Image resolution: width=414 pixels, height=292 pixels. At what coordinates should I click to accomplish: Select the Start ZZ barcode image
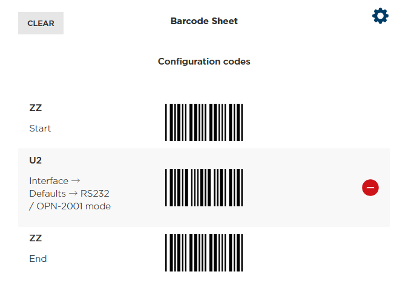[x=204, y=122]
